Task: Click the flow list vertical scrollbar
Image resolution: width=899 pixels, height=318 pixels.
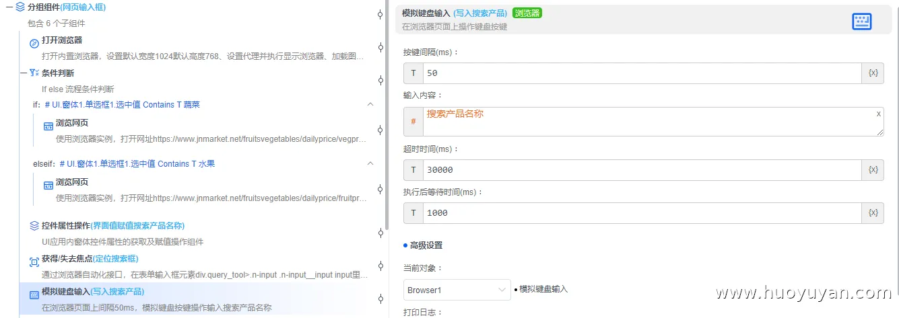Action: click(386, 114)
